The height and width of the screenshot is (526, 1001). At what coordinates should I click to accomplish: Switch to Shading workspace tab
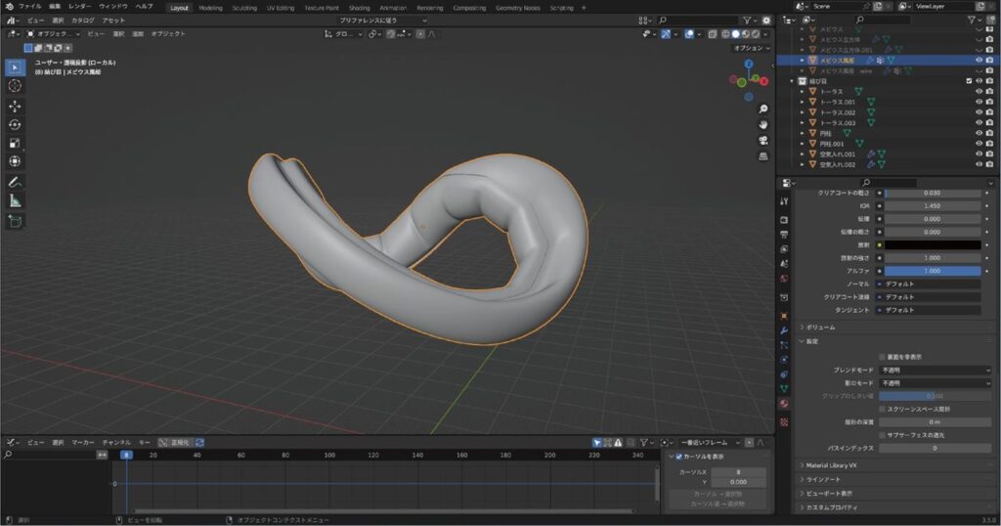coord(360,8)
